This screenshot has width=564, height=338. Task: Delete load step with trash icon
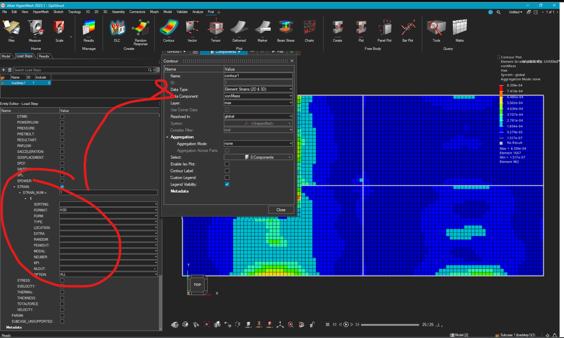(10, 70)
